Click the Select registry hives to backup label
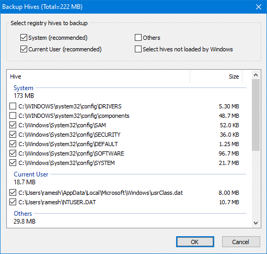267x254 pixels. click(x=49, y=23)
